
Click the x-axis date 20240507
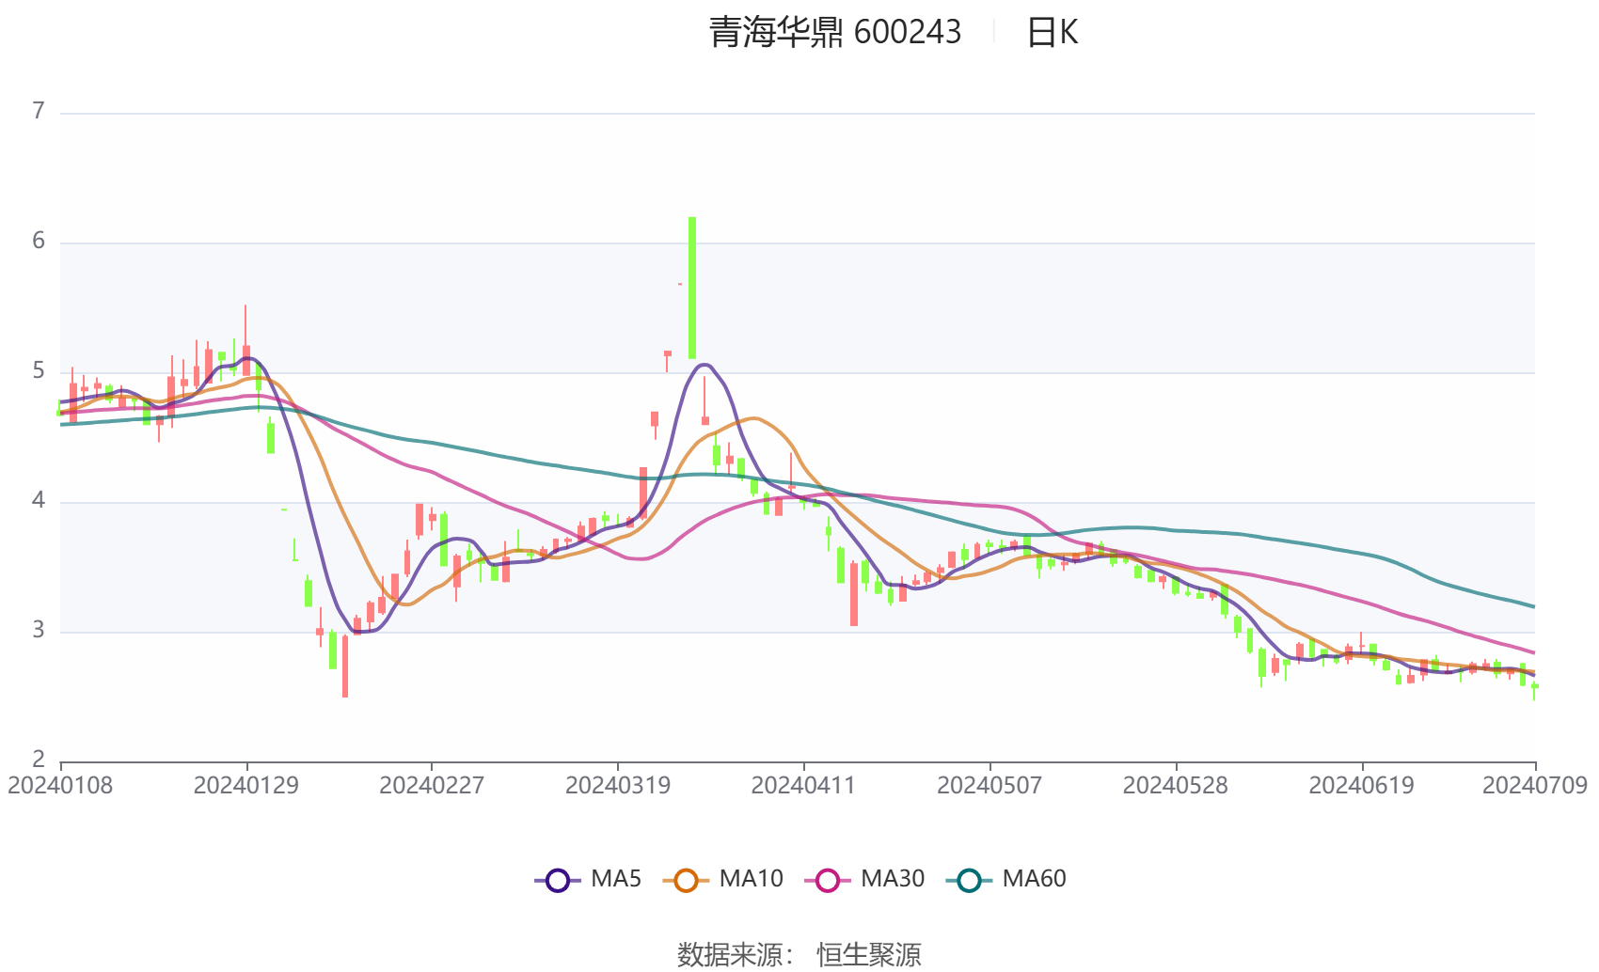pyautogui.click(x=989, y=786)
